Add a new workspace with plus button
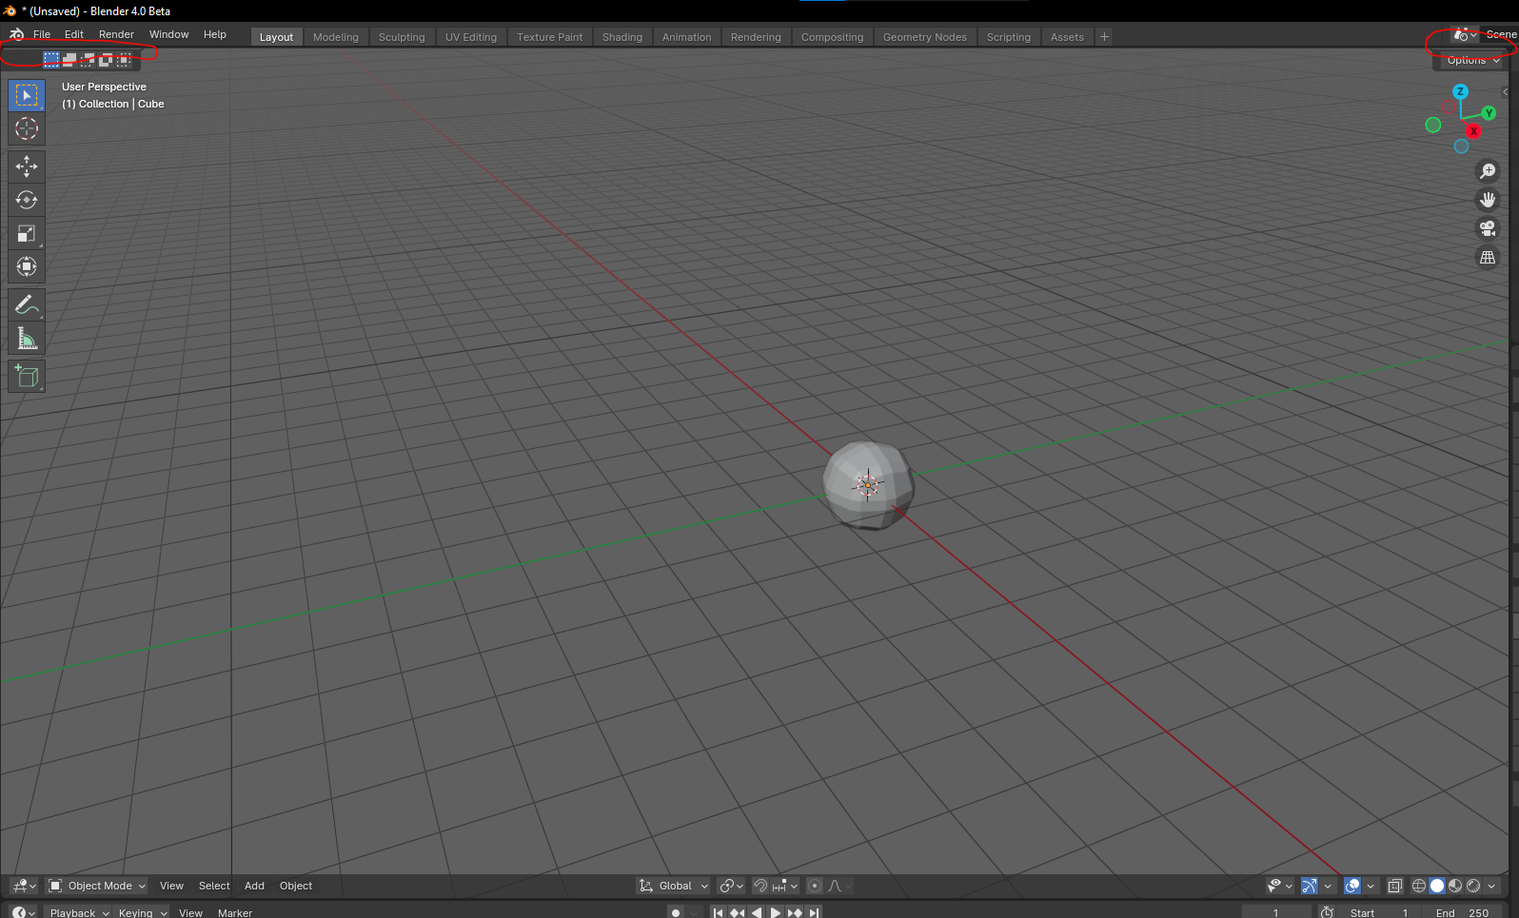 tap(1104, 37)
